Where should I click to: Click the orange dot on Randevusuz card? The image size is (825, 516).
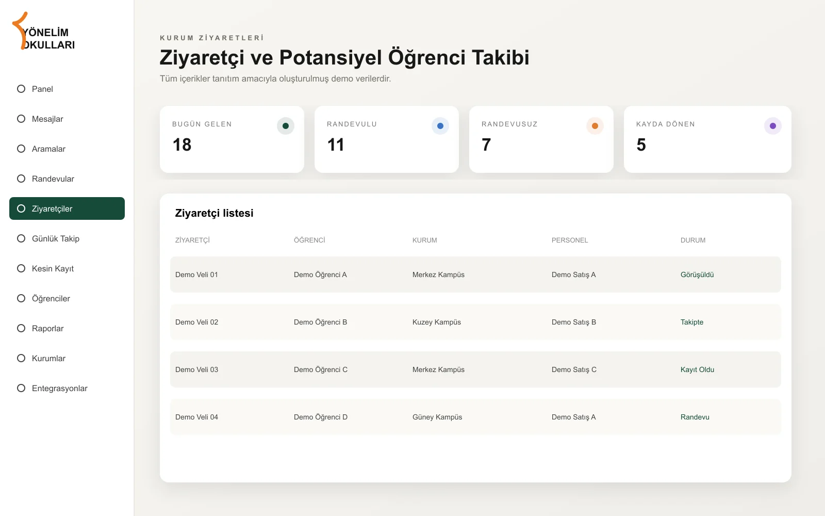point(595,126)
